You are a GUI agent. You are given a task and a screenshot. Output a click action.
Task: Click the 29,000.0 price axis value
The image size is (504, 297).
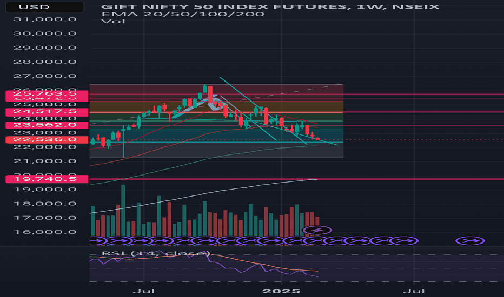(45, 48)
